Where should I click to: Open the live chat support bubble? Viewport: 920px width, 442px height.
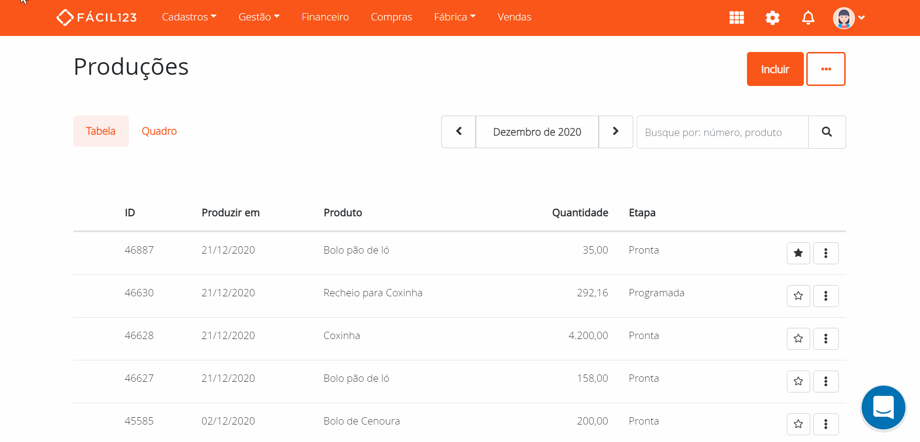(x=883, y=408)
